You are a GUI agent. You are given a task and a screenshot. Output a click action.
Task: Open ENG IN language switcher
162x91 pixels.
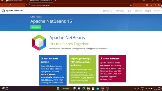tap(142, 88)
